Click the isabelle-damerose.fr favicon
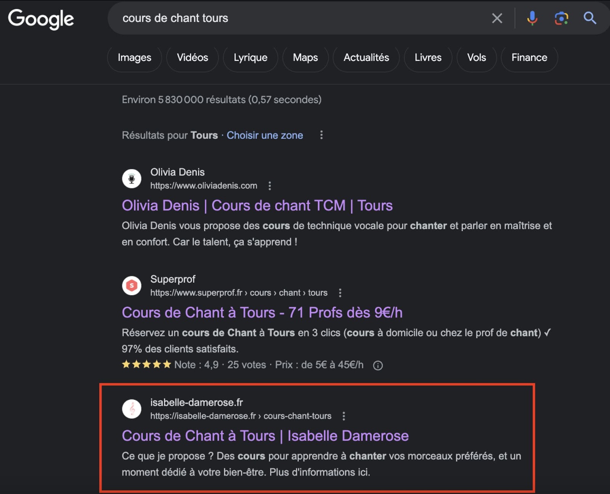Screen dimensions: 610x494 click(x=132, y=409)
